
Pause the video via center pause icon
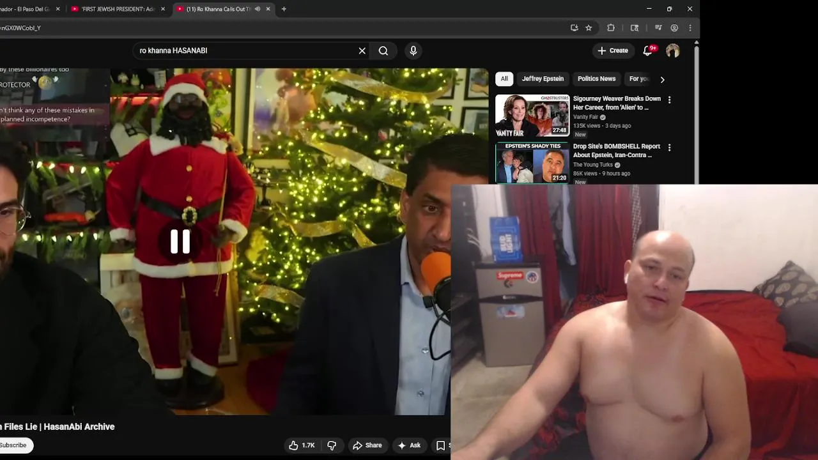point(180,241)
